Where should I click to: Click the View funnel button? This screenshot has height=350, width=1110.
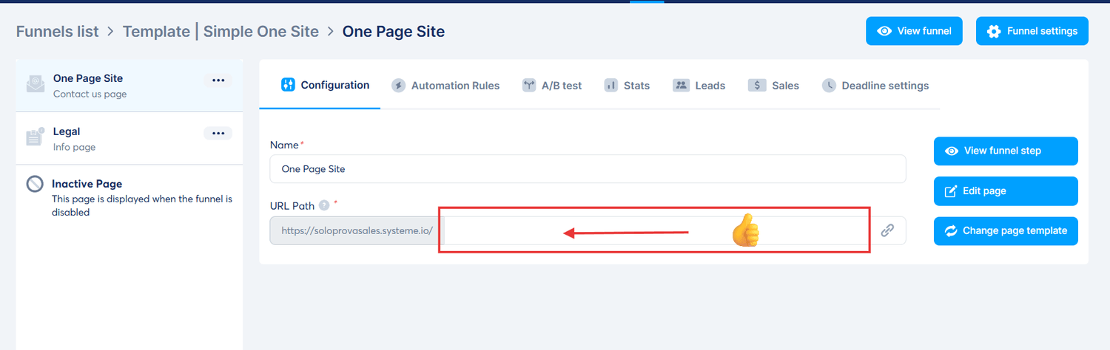[x=914, y=31]
